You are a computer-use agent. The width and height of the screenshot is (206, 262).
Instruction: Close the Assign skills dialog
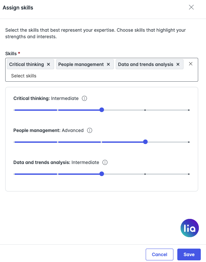191,7
